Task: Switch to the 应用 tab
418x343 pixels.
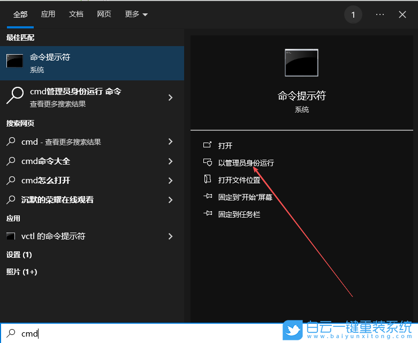Action: click(48, 14)
